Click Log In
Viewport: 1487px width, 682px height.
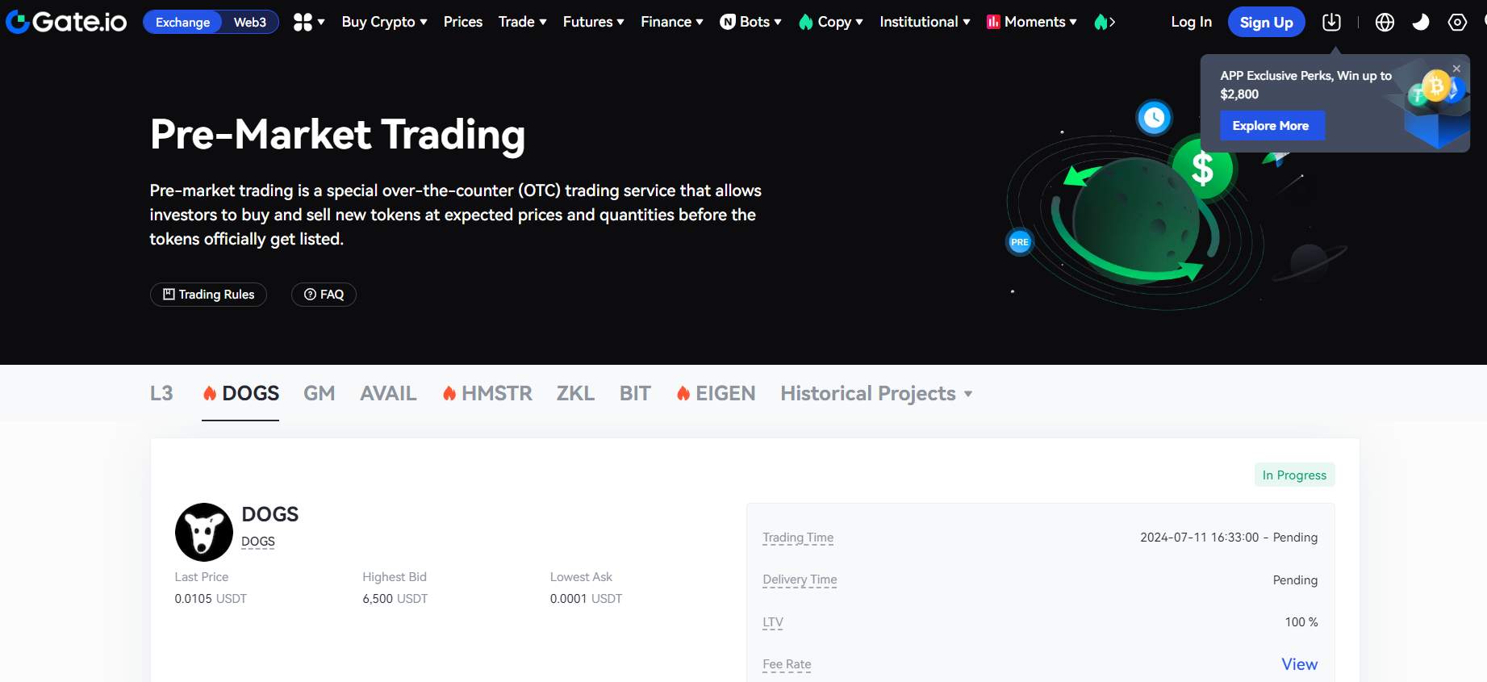click(1191, 22)
